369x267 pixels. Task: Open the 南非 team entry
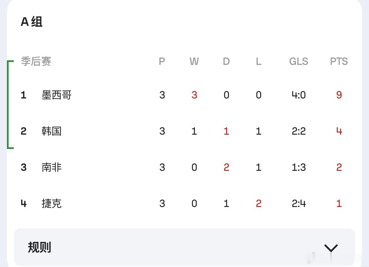[x=52, y=167]
